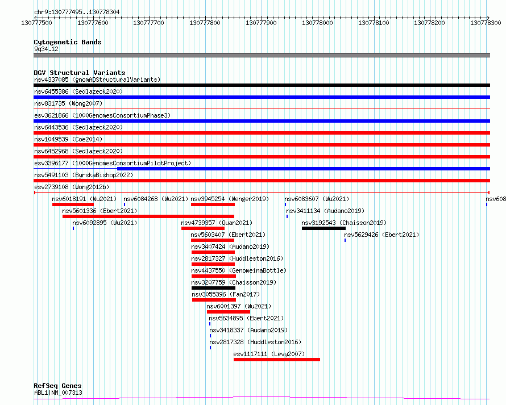The height and width of the screenshot is (405, 506).
Task: Click ruler position 130777800
Action: point(205,23)
